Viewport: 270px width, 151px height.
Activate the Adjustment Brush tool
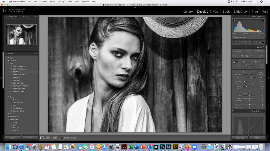point(262,42)
